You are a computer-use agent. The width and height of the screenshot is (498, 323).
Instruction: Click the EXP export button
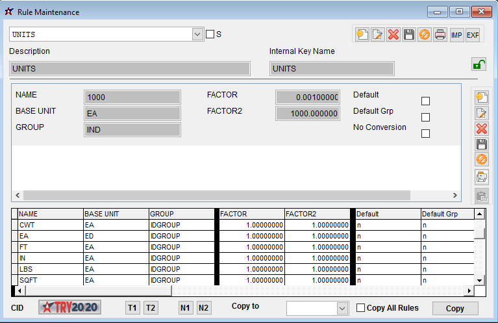473,34
